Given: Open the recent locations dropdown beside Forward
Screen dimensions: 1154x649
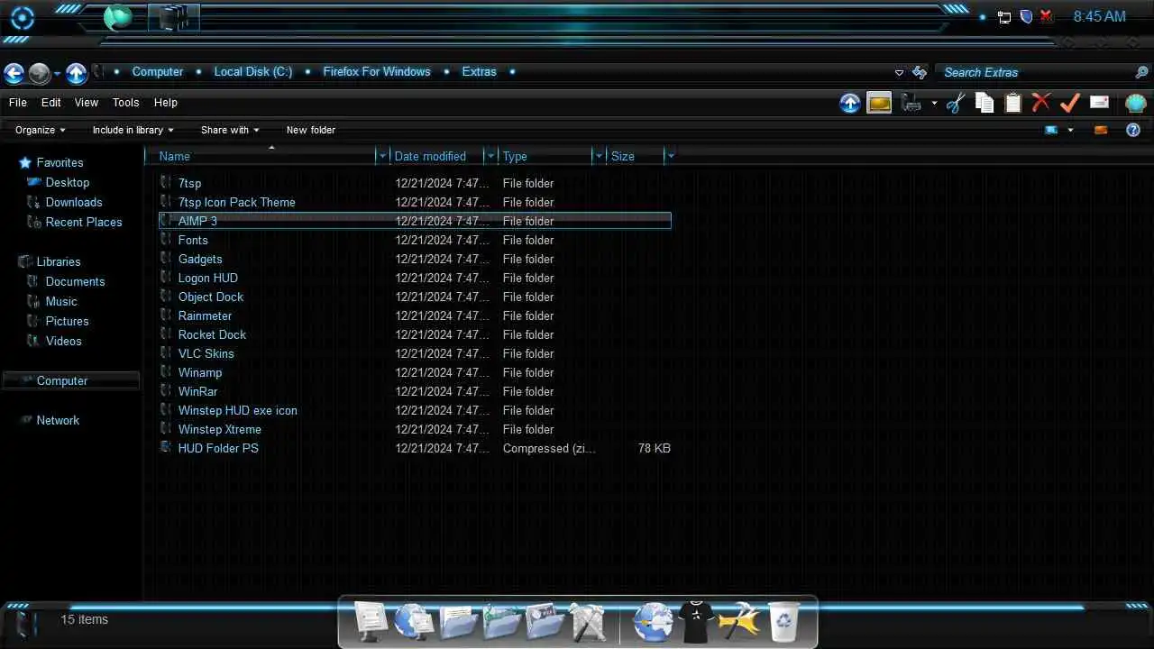Looking at the screenshot, I should pos(57,74).
